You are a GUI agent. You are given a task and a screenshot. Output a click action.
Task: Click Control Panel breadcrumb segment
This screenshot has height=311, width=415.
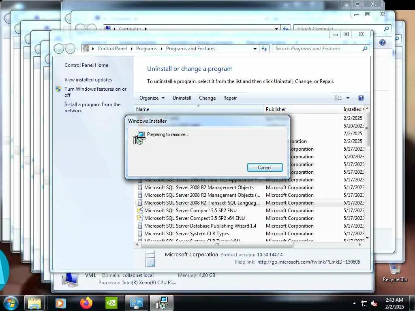[112, 49]
